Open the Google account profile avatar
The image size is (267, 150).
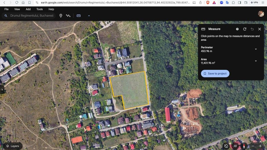coord(261,14)
